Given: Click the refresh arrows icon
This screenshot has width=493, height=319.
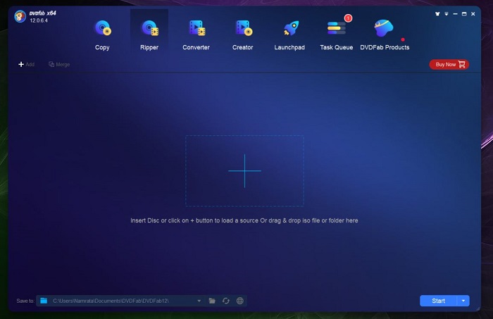Looking at the screenshot, I should pyautogui.click(x=226, y=301).
